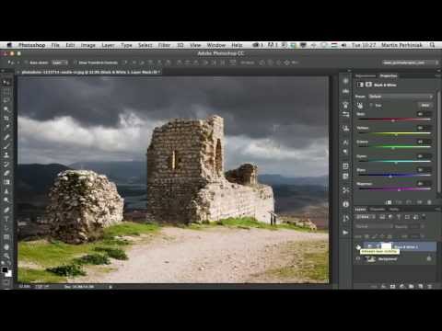Image resolution: width=442 pixels, height=331 pixels.
Task: Create a new layer group
Action: pyautogui.click(x=412, y=286)
